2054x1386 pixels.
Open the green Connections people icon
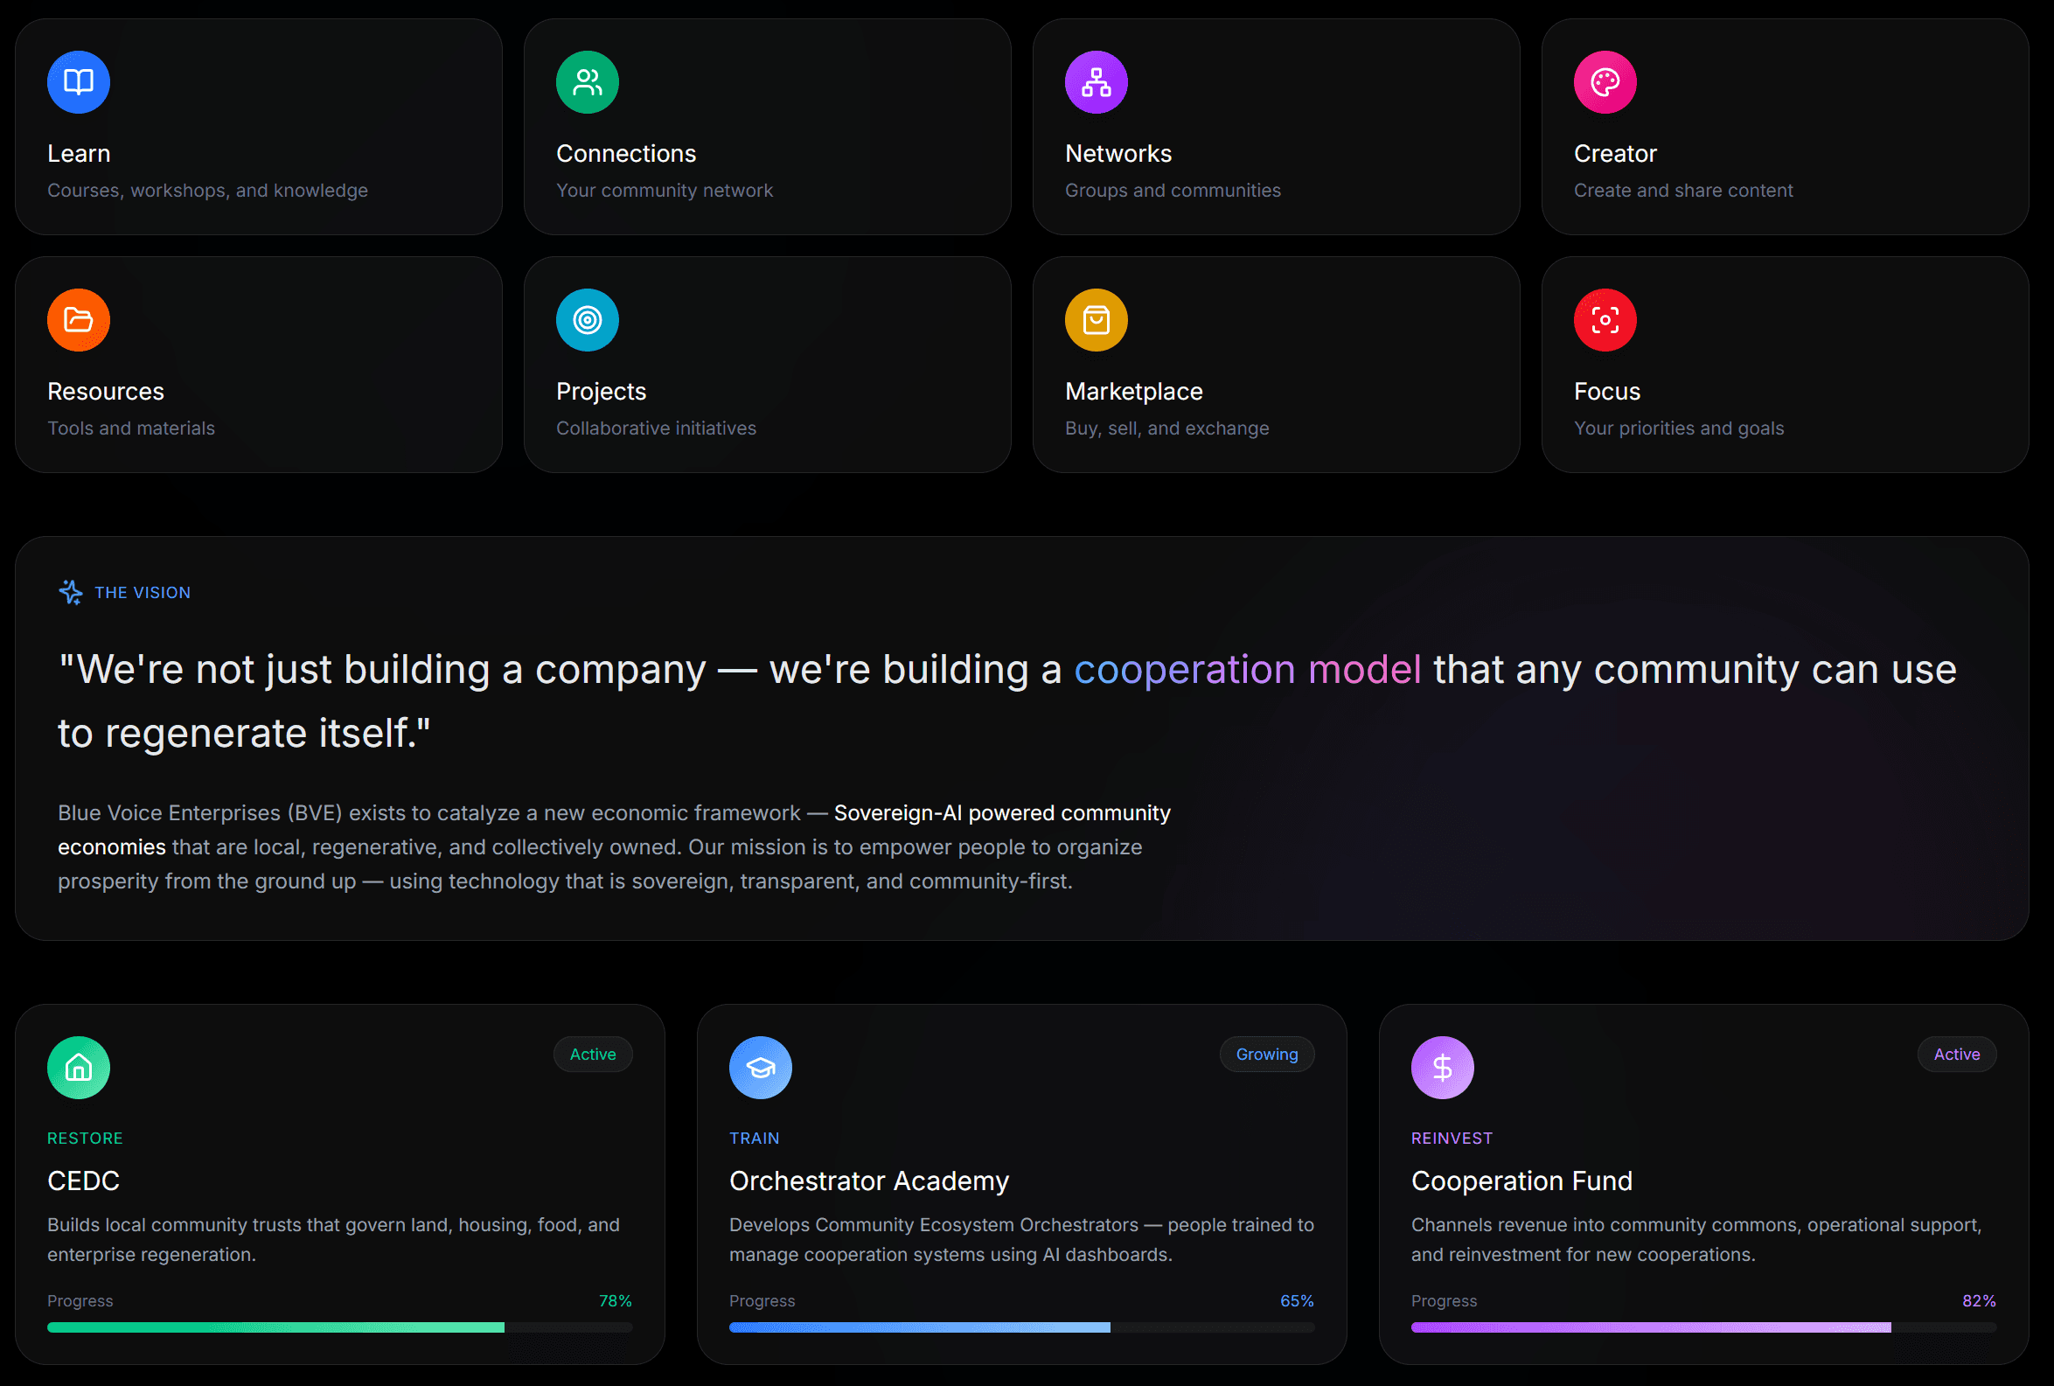[587, 82]
